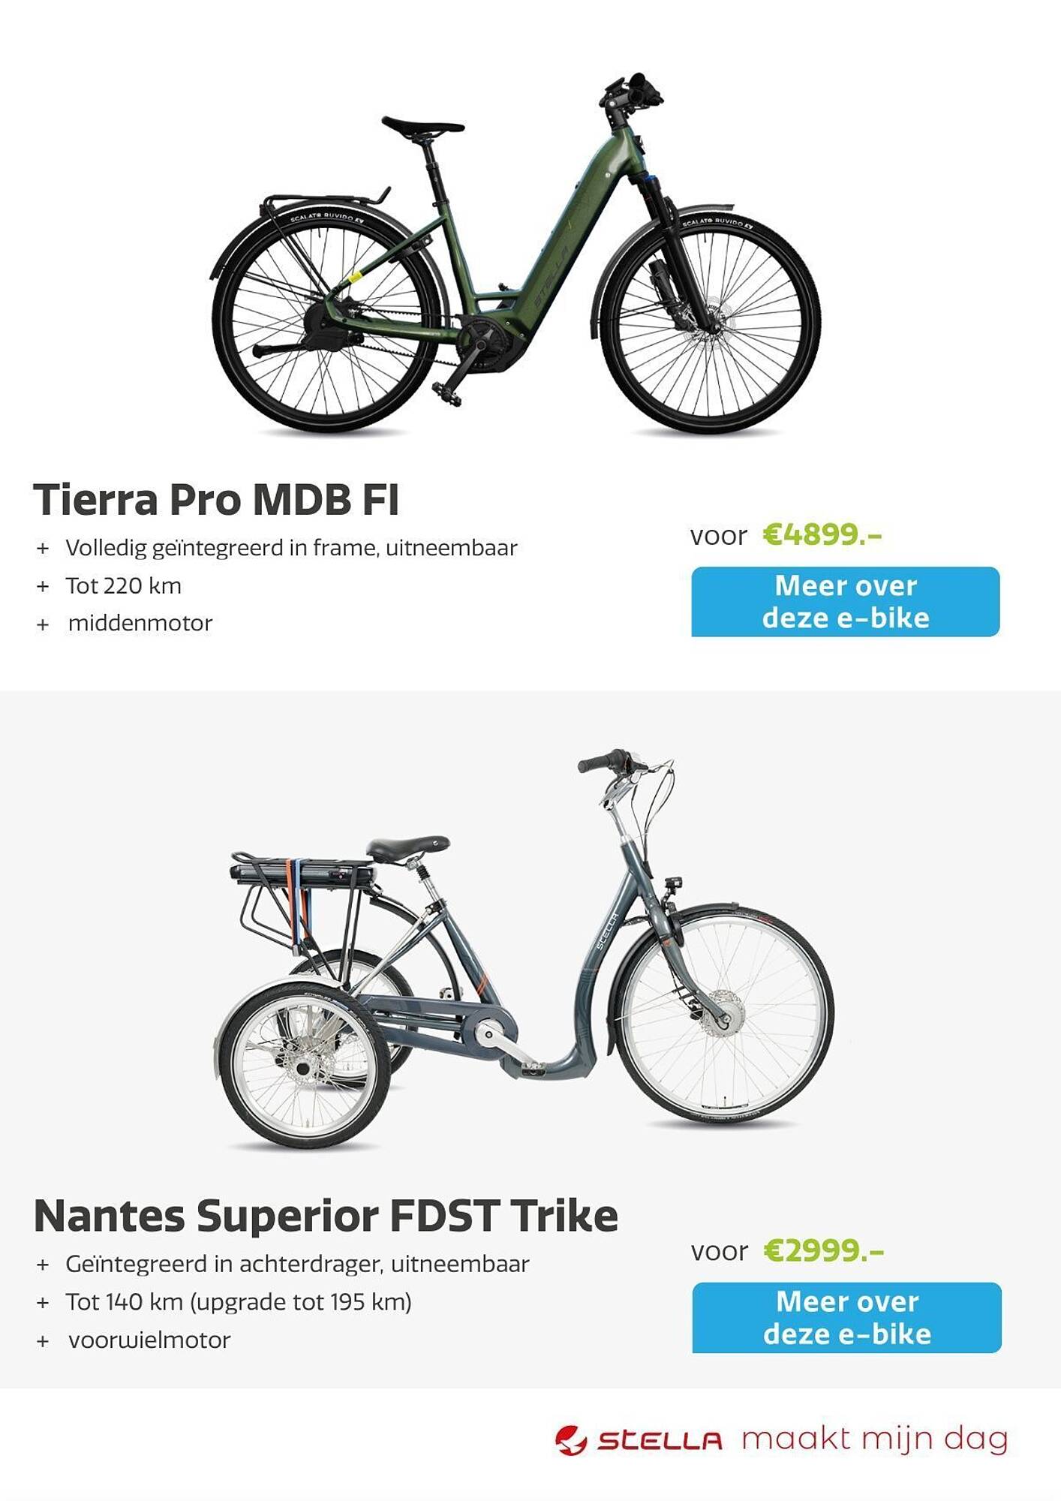1061x1501 pixels.
Task: Click the 'Volledig geïntegreerd in frame, uitneembaar' text
Action: point(291,549)
